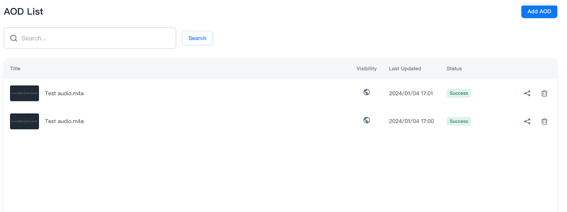The image size is (567, 212).
Task: Open Test audio.m4a title updated 17:01
Action: coord(64,93)
